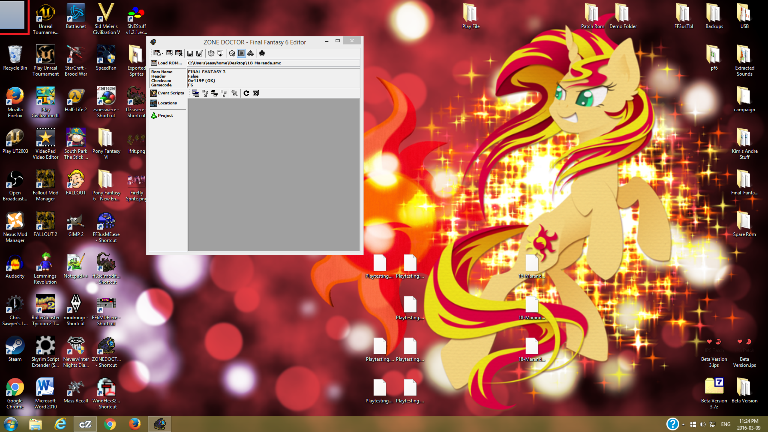Select the Spare Rom folder
768x432 pixels.
tap(745, 225)
